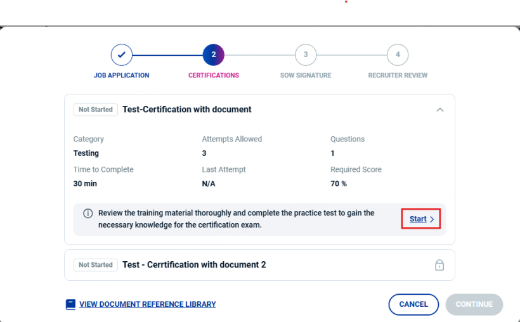Viewport: 520px width, 322px height.
Task: Click the lock icon on second certification
Action: click(x=439, y=265)
